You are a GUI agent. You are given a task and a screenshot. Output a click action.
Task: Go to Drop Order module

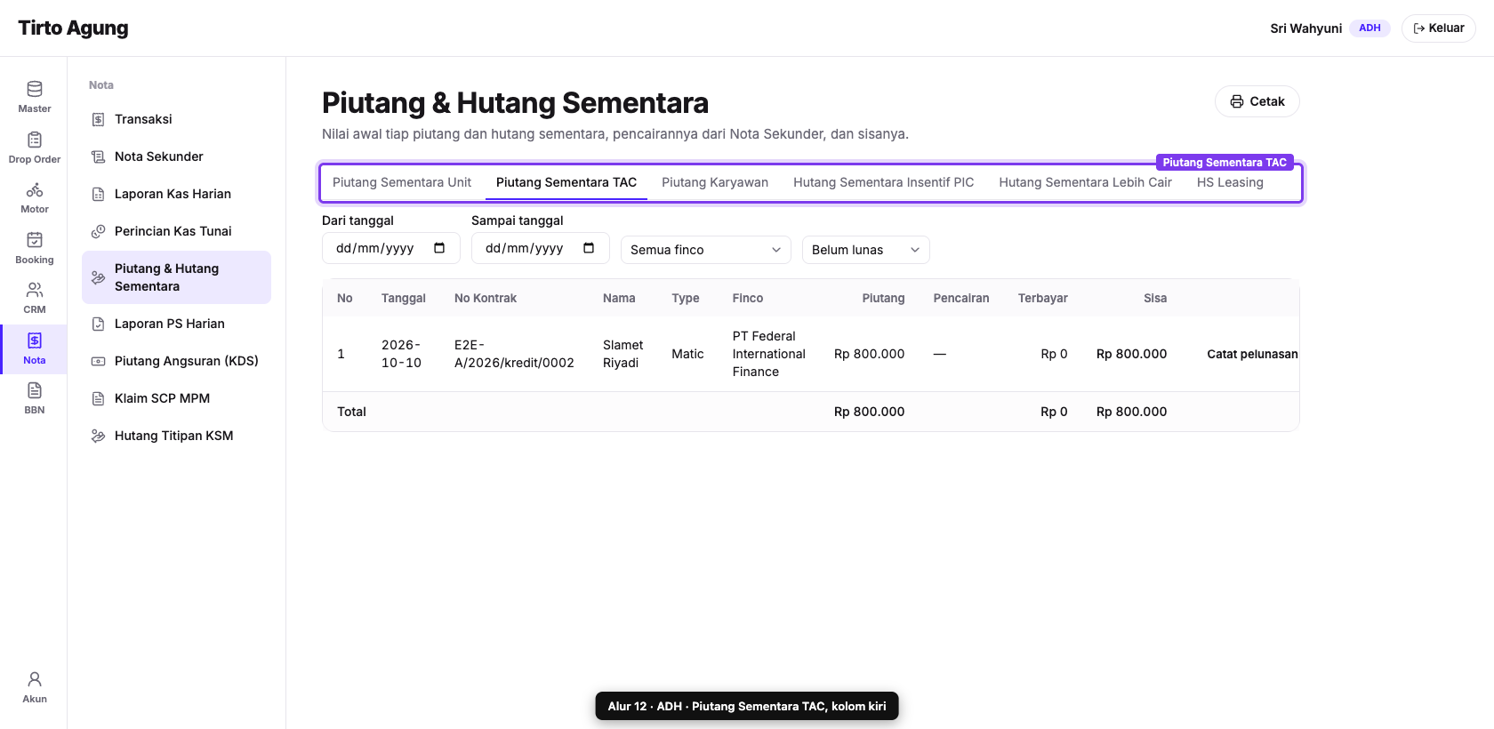pyautogui.click(x=34, y=148)
